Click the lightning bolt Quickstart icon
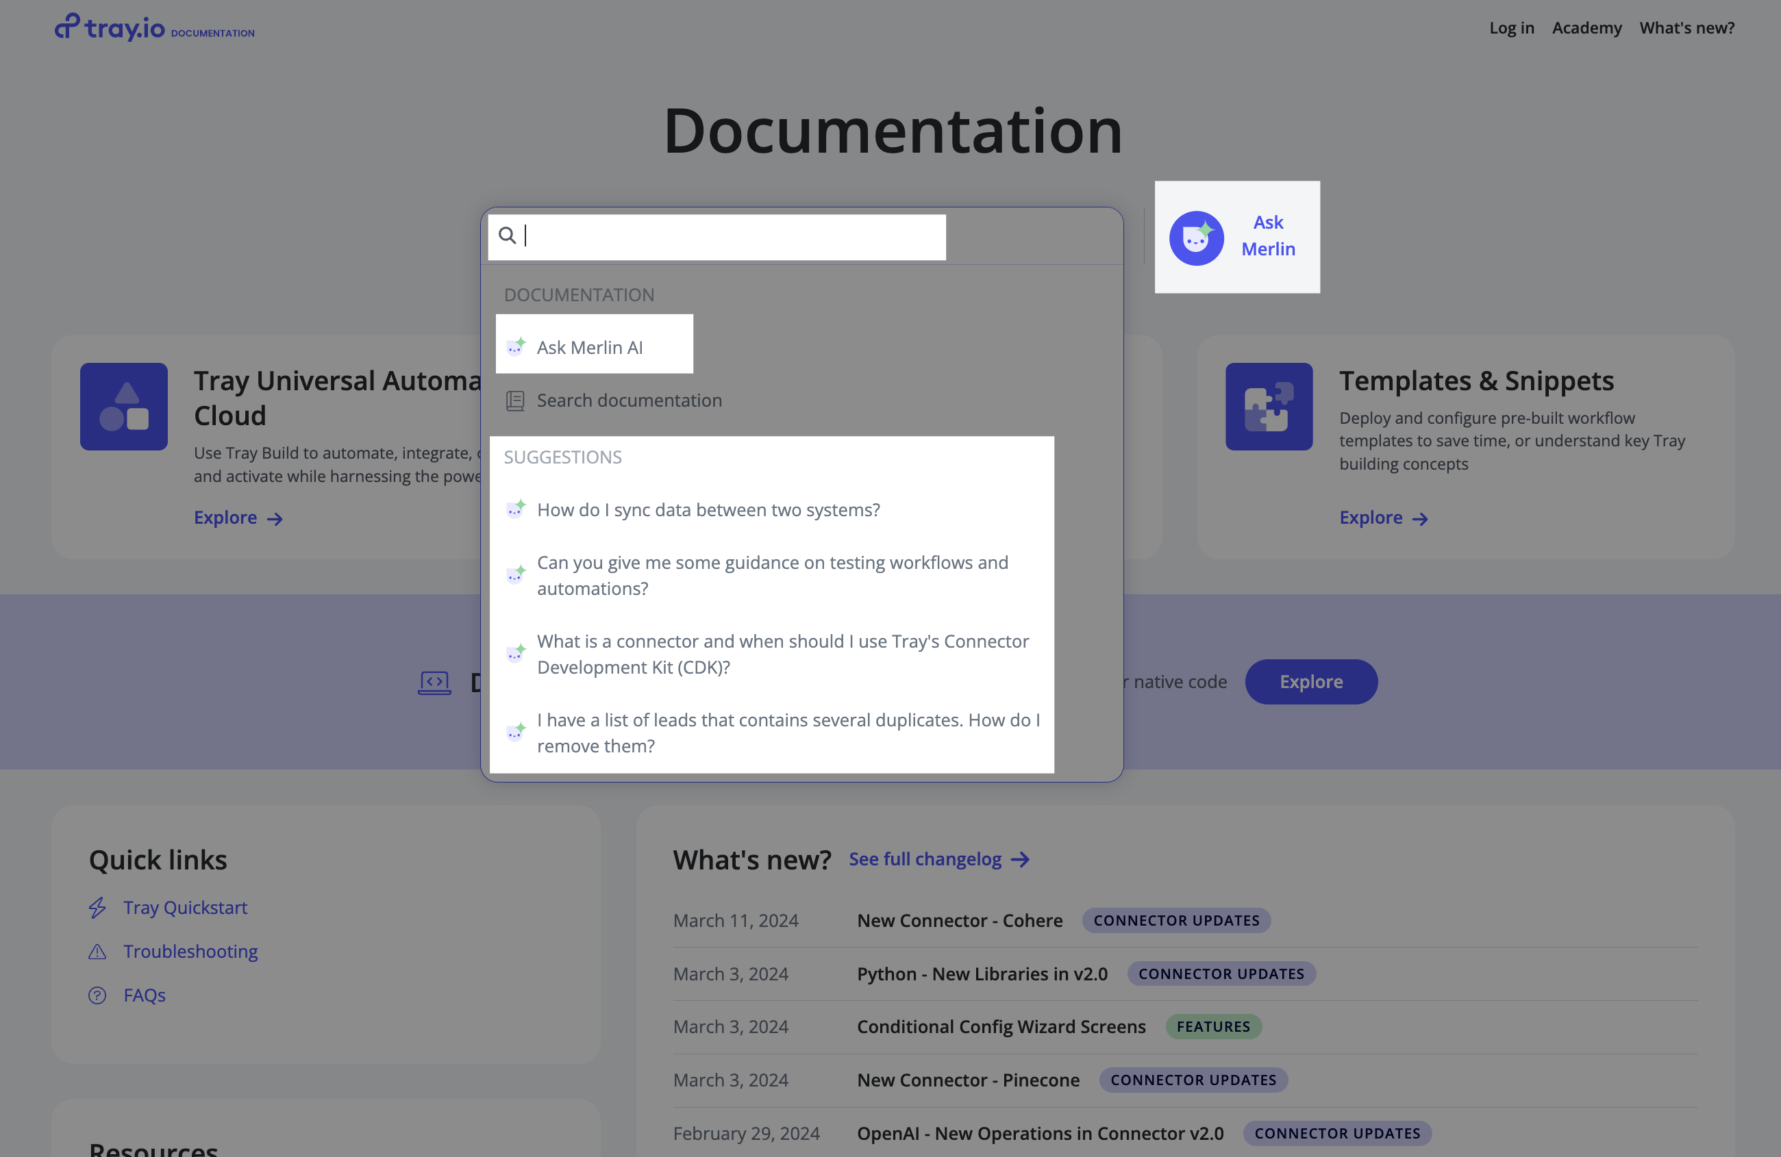Image resolution: width=1781 pixels, height=1157 pixels. click(97, 908)
